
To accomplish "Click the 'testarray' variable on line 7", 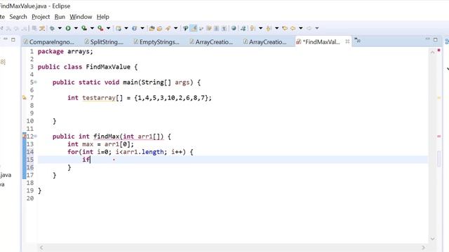I will point(99,98).
